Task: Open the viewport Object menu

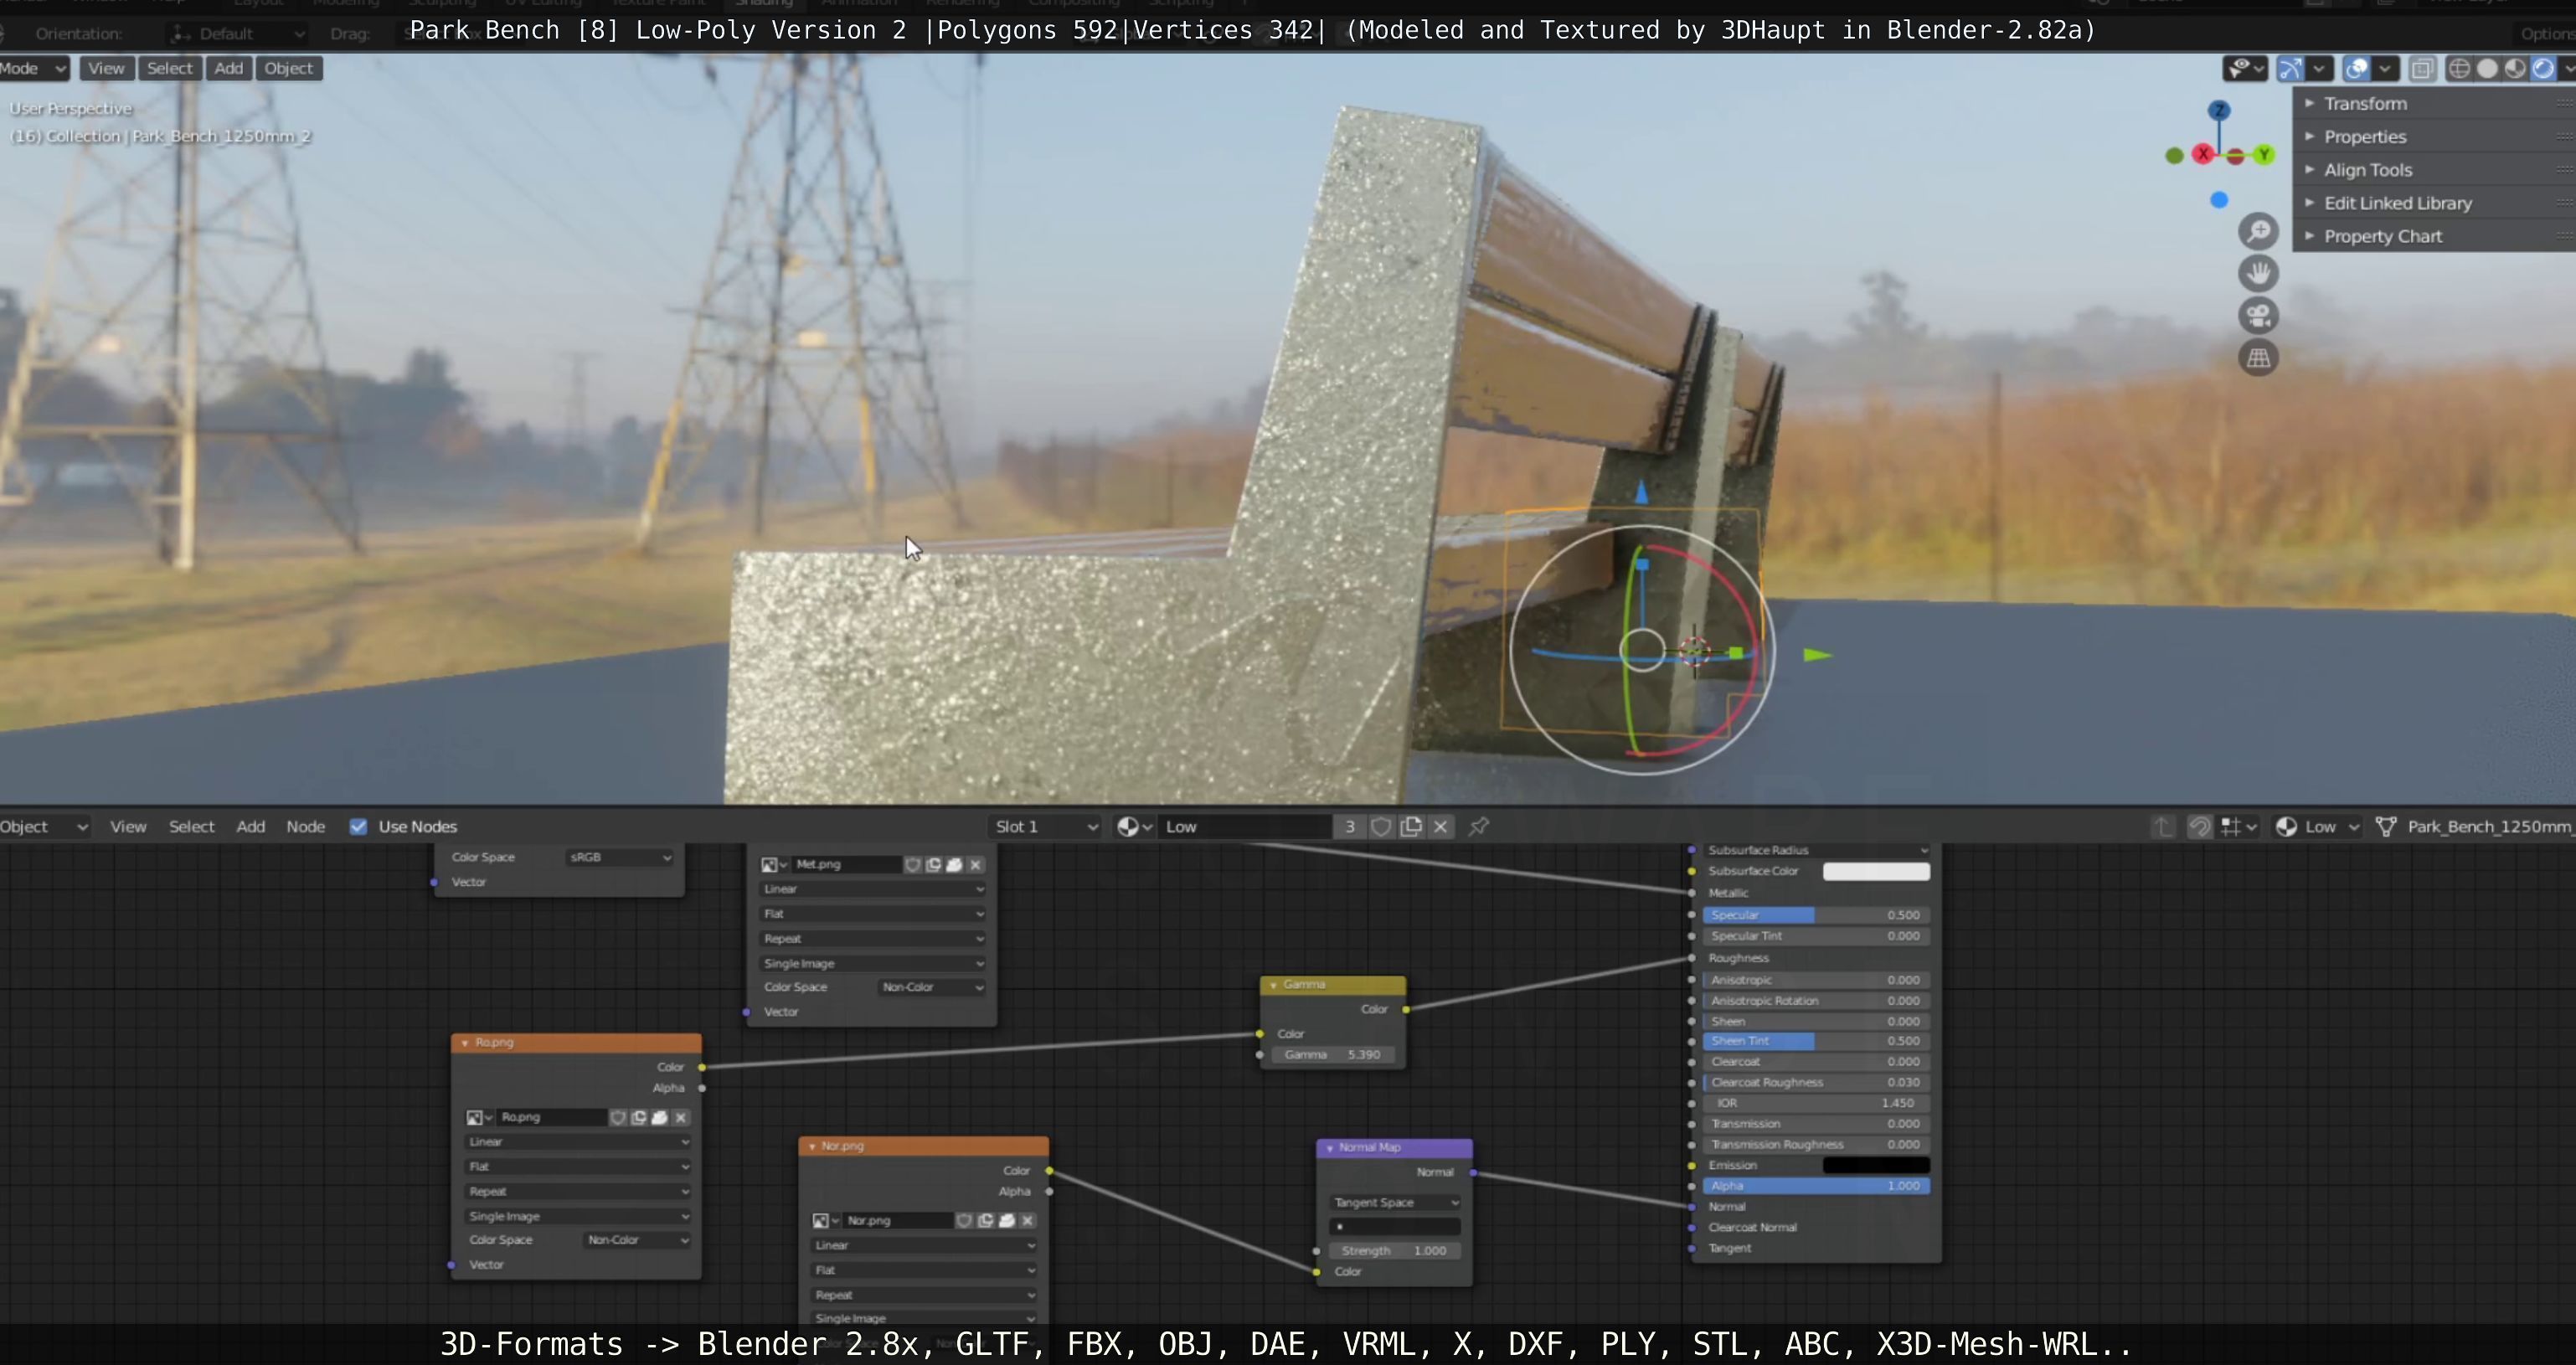Action: pyautogui.click(x=288, y=68)
